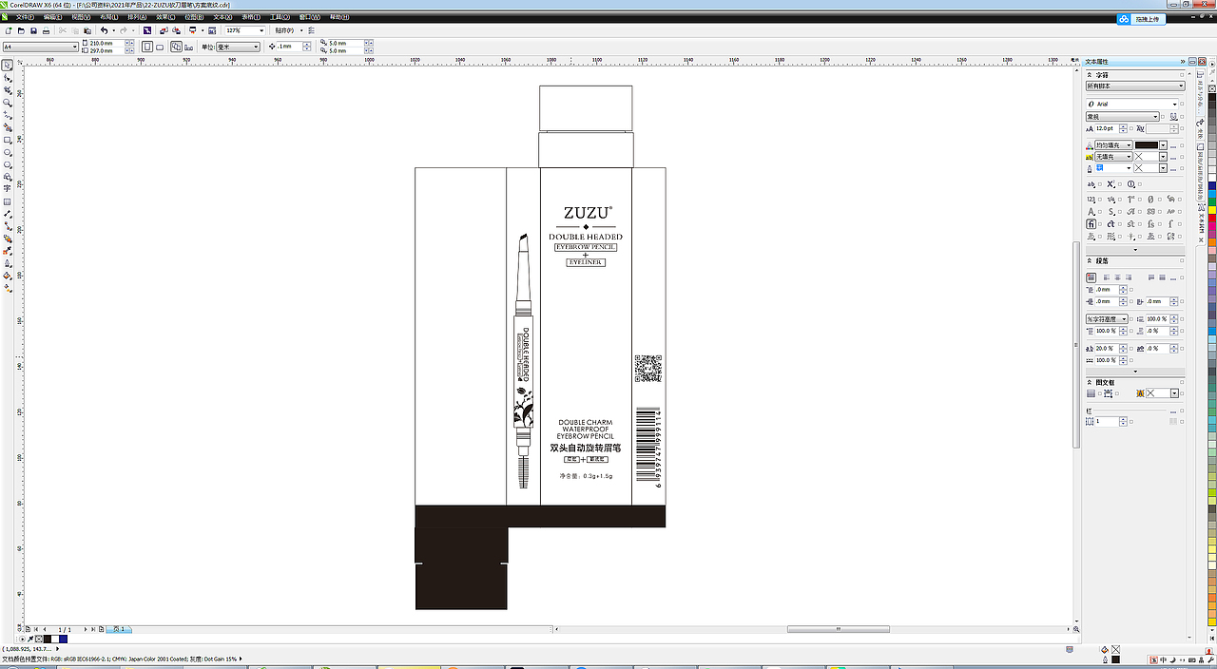Collapse the 图文框 frame section
The height and width of the screenshot is (669, 1217).
1090,382
